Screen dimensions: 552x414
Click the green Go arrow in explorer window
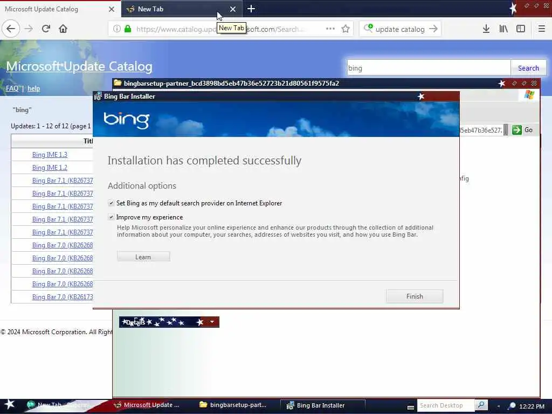point(517,130)
